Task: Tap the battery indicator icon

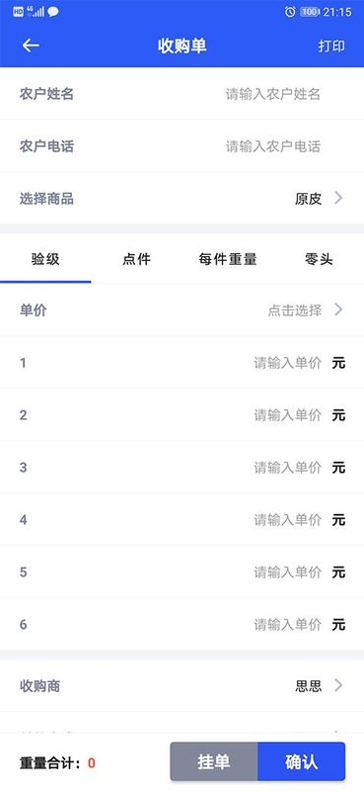Action: click(310, 12)
